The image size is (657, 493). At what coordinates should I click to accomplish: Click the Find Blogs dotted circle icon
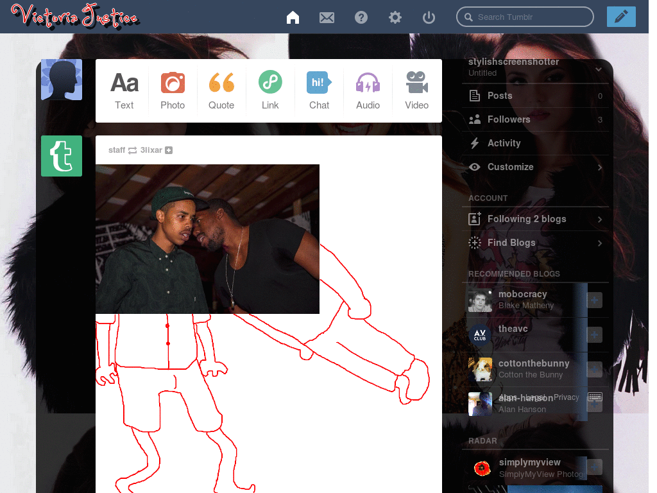click(x=474, y=243)
